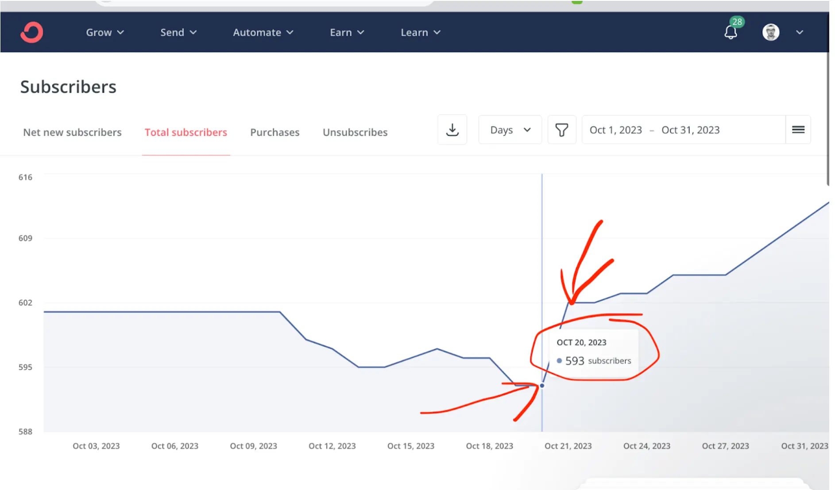The height and width of the screenshot is (490, 835).
Task: Expand the account chevron next to avatar
Action: tap(799, 32)
